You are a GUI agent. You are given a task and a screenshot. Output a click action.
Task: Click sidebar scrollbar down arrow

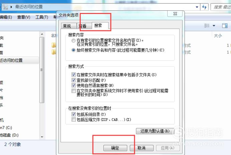click(42, 137)
